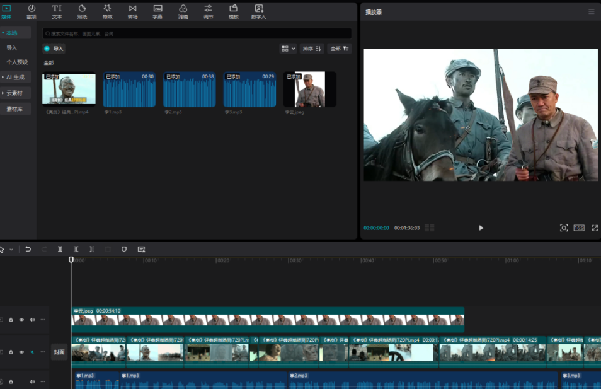Lock the mp3 audio track

(11, 381)
